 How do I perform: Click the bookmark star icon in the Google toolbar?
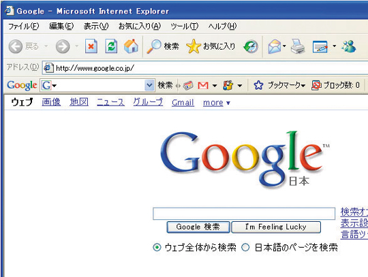258,85
